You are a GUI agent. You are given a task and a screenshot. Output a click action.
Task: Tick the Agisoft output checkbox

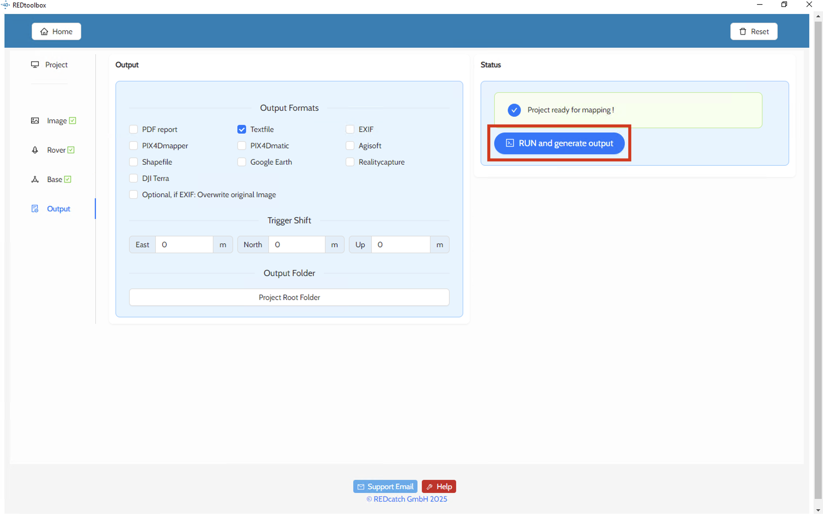tap(350, 146)
